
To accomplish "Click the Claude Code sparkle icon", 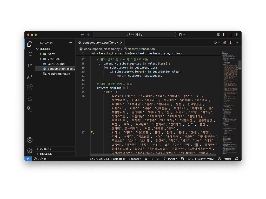I will tap(224, 42).
